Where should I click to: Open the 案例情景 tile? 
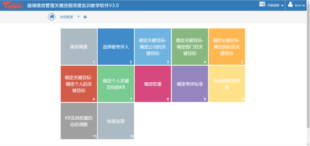[x=79, y=47]
